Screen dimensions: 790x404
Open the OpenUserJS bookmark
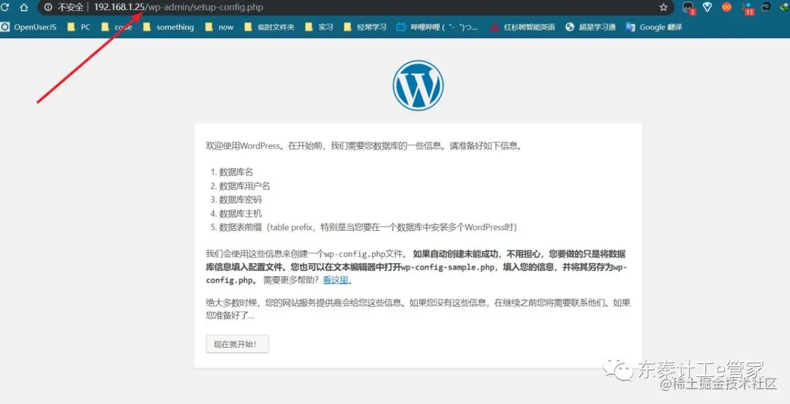coord(29,27)
